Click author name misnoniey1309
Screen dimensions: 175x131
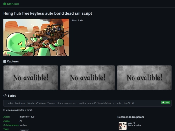point(27,117)
